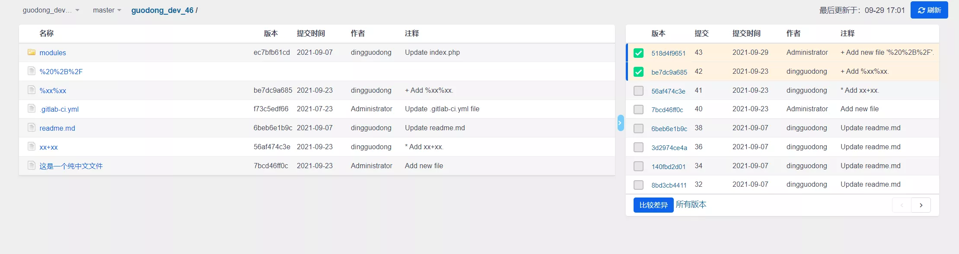Open commit link 6beb6e1b9c in versions panel
This screenshot has width=959, height=254.
pos(669,129)
